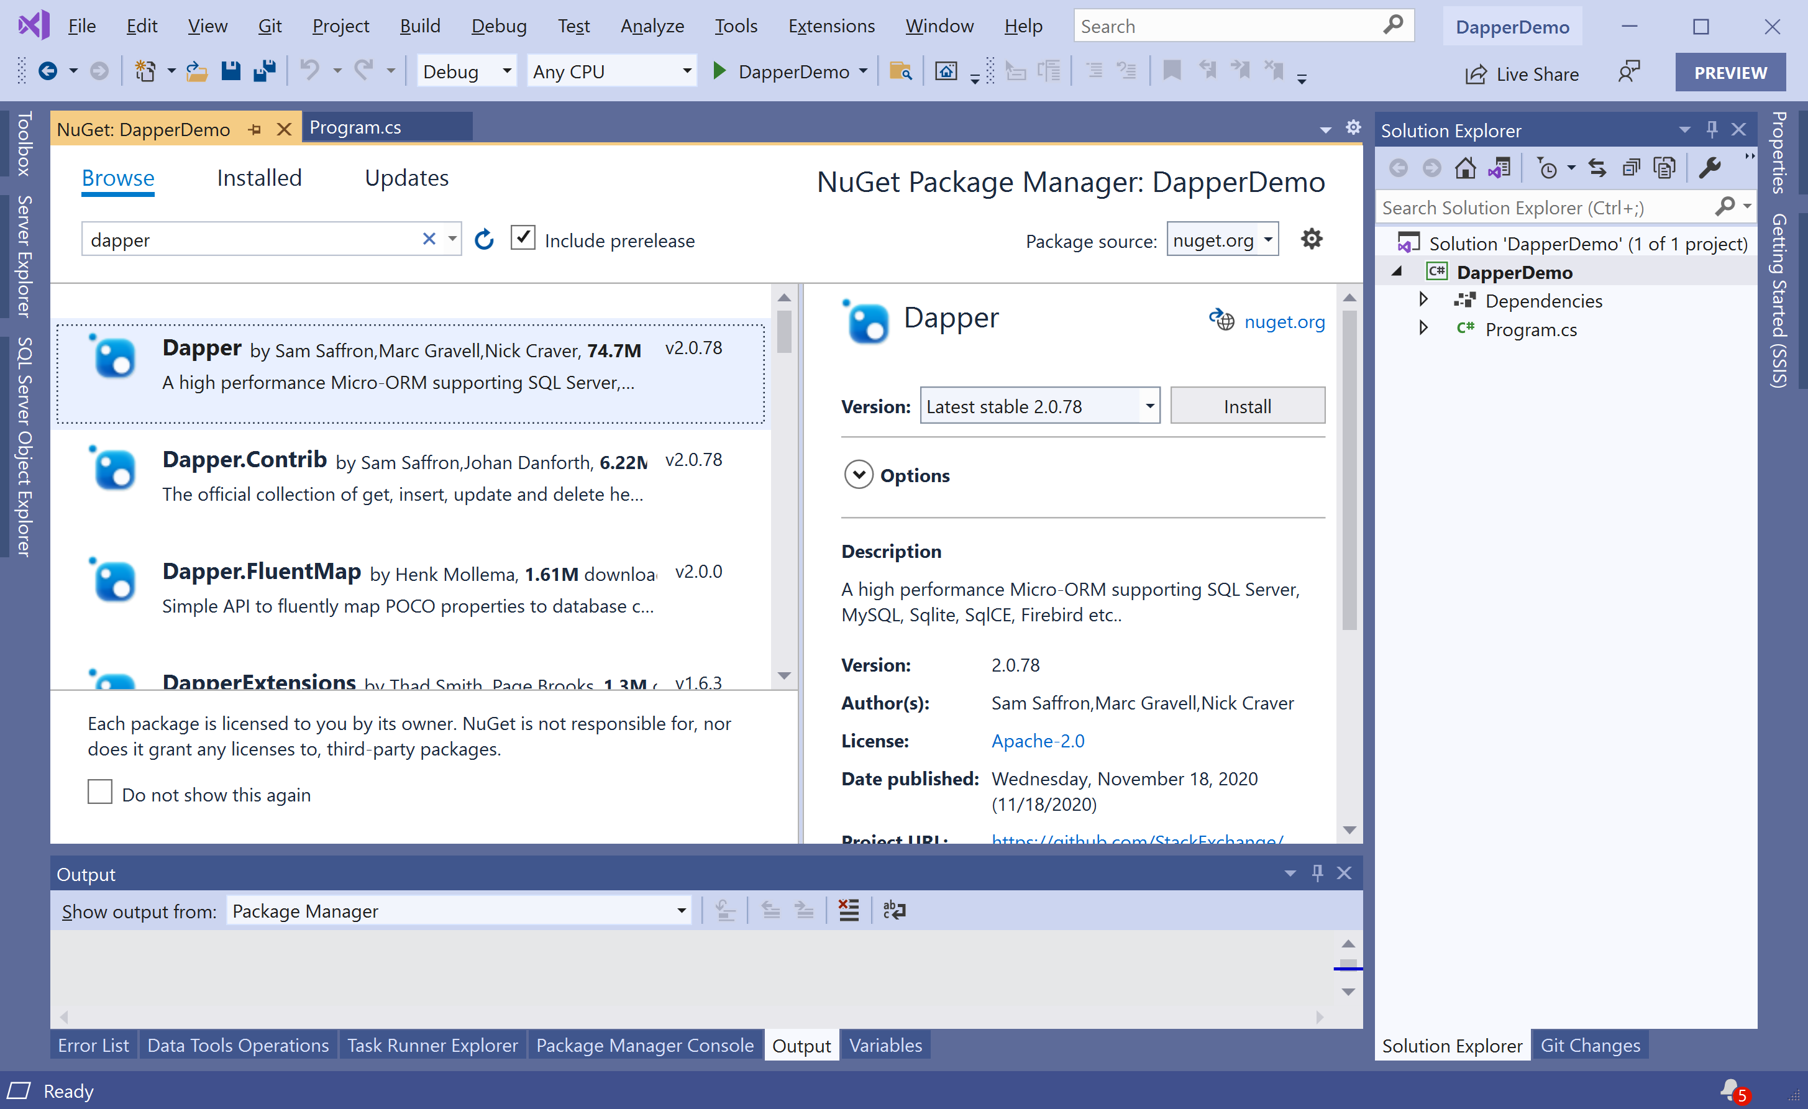
Task: Click Pending Changes Filter icon in Solution Explorer
Action: click(x=1547, y=168)
